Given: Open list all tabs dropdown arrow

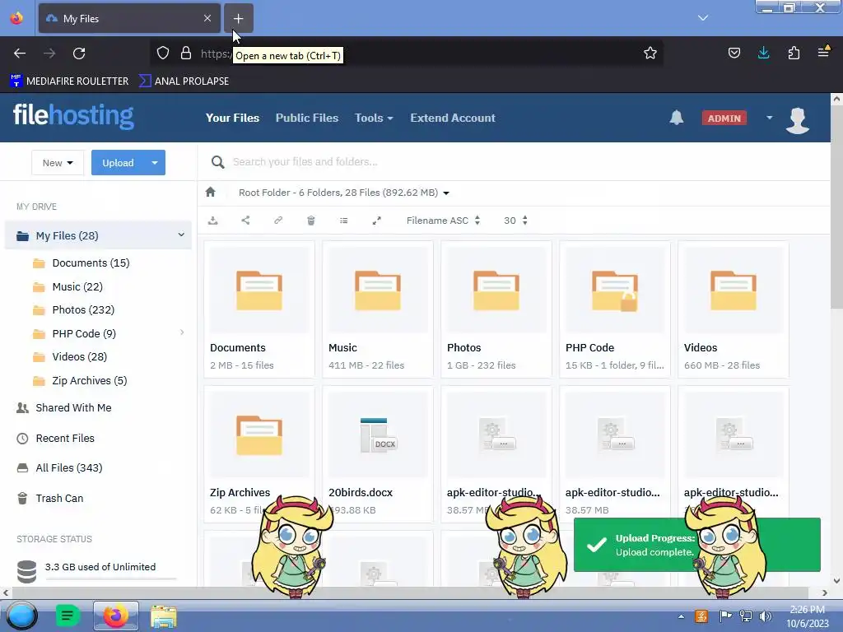Looking at the screenshot, I should point(703,18).
